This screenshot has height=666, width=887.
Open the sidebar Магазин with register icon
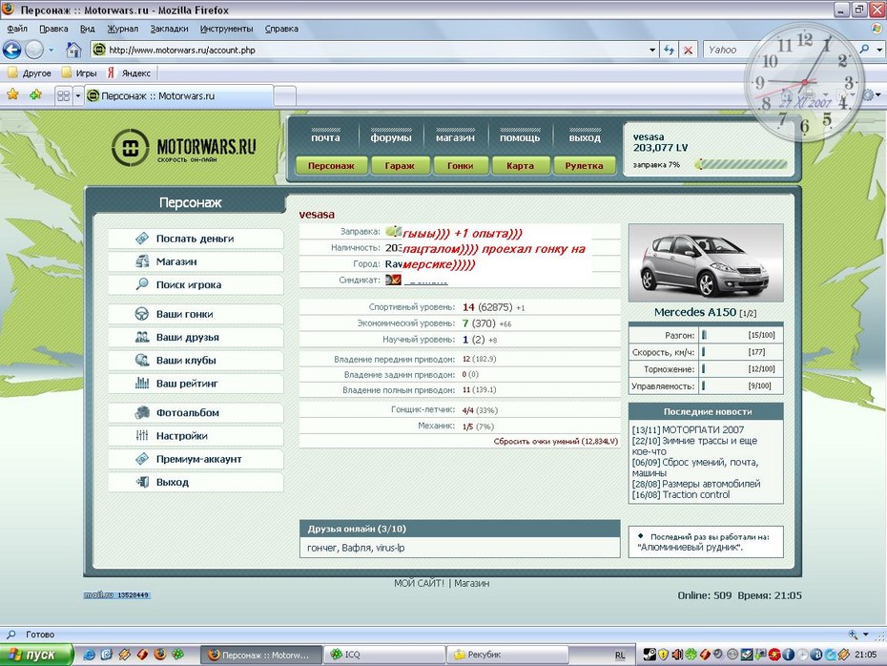pyautogui.click(x=196, y=262)
